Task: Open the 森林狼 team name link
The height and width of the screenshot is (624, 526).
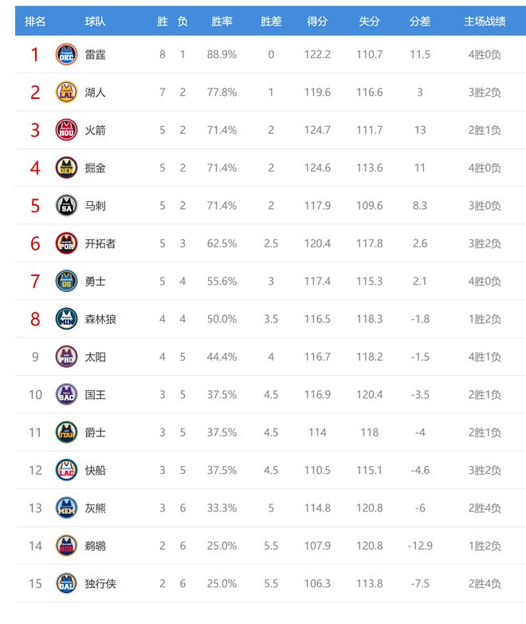Action: (x=100, y=319)
